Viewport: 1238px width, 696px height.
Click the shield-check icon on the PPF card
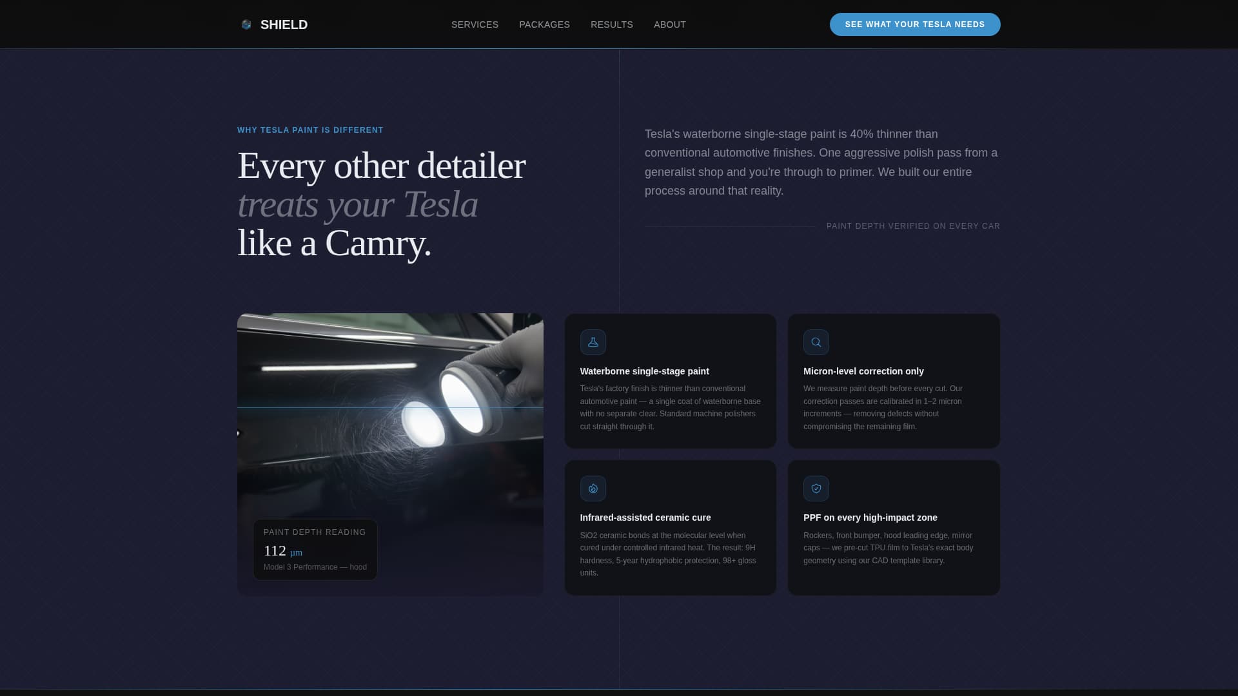[x=816, y=488]
